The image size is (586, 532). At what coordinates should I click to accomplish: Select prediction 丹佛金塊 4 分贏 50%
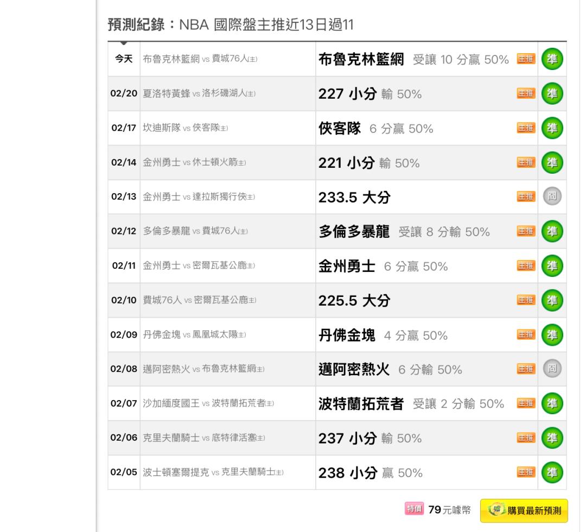(x=383, y=335)
